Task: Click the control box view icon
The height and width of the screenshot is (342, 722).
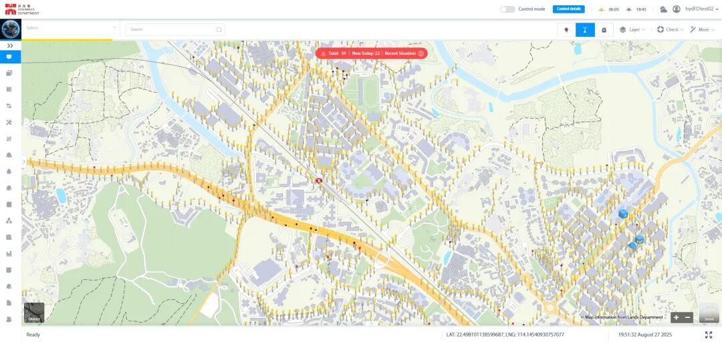Action: click(x=604, y=29)
